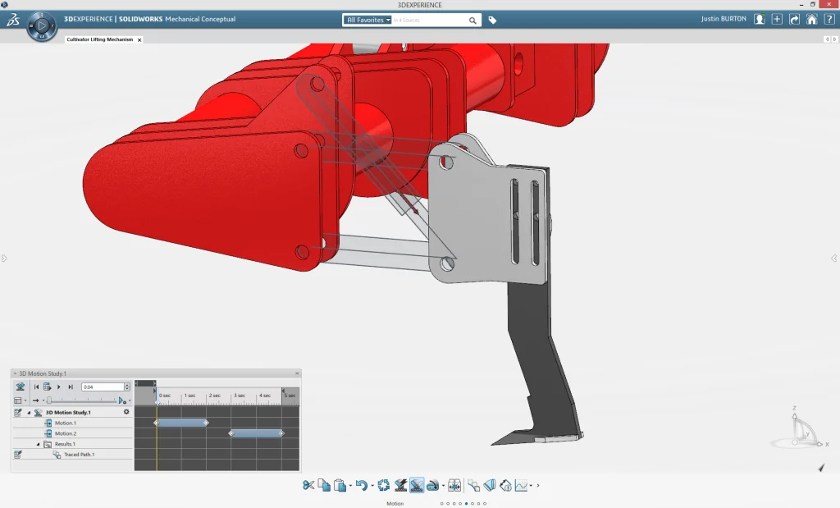The width and height of the screenshot is (840, 508).
Task: Click the tag icon next to the search bar
Action: (x=491, y=19)
